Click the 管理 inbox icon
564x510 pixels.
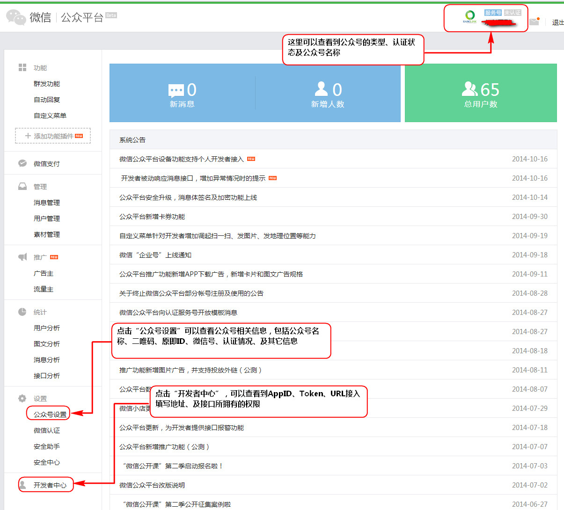[x=22, y=186]
